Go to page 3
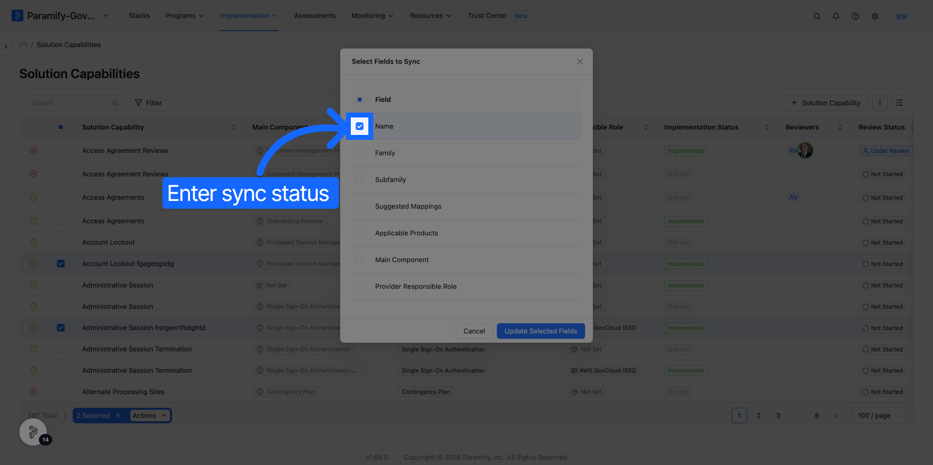The image size is (933, 465). [778, 415]
